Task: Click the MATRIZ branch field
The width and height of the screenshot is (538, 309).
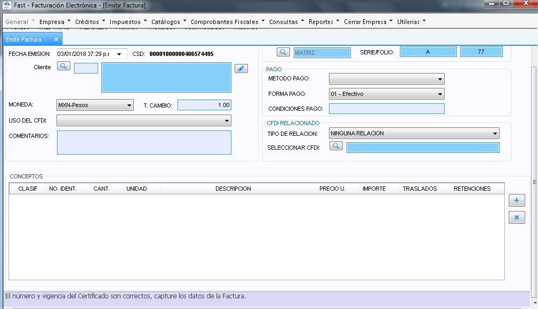Action: [x=322, y=52]
